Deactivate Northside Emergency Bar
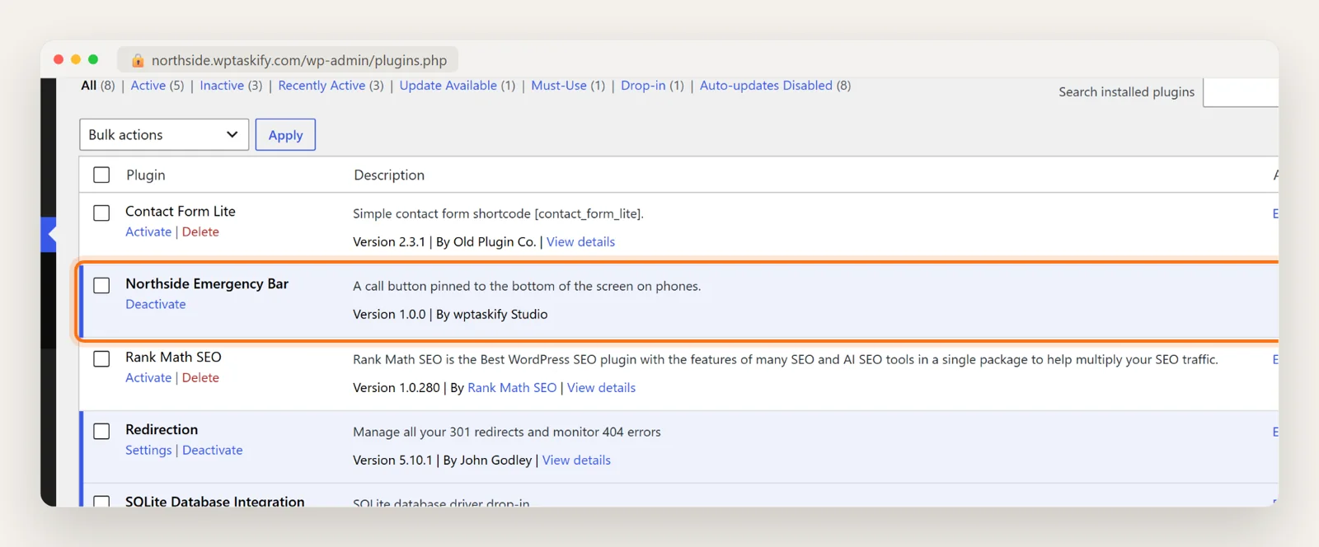1319x547 pixels. [156, 304]
